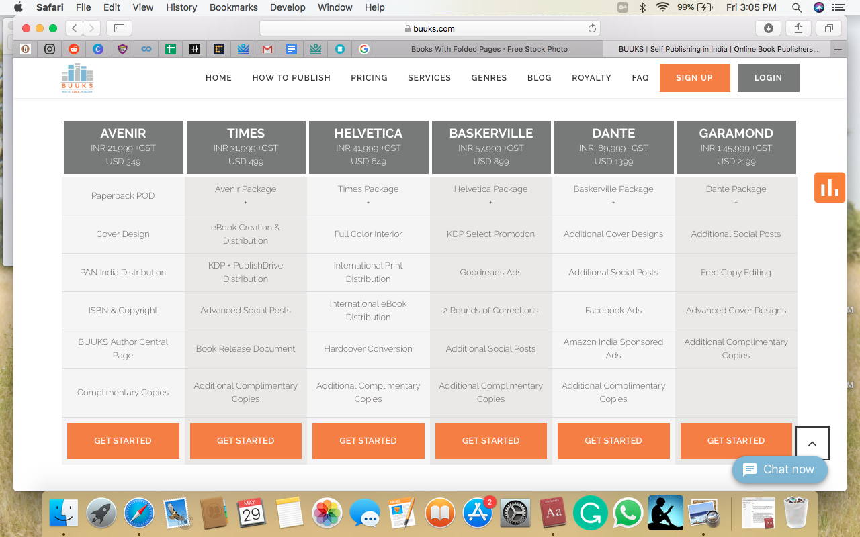
Task: Open the Chat now widget
Action: [780, 470]
